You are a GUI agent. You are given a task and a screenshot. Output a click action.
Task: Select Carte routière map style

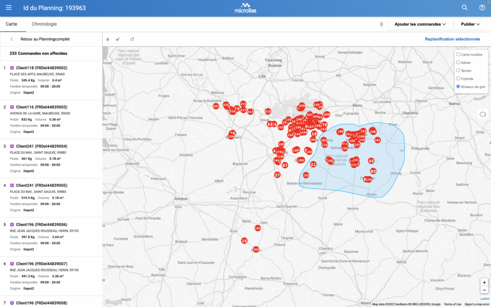[458, 54]
